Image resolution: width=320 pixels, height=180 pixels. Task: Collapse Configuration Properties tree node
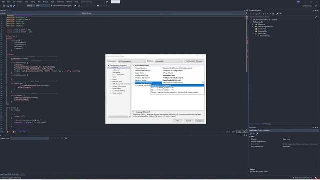(x=109, y=65)
